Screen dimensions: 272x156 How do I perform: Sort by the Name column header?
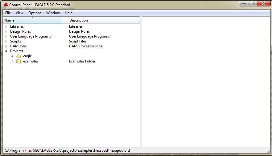coord(32,20)
